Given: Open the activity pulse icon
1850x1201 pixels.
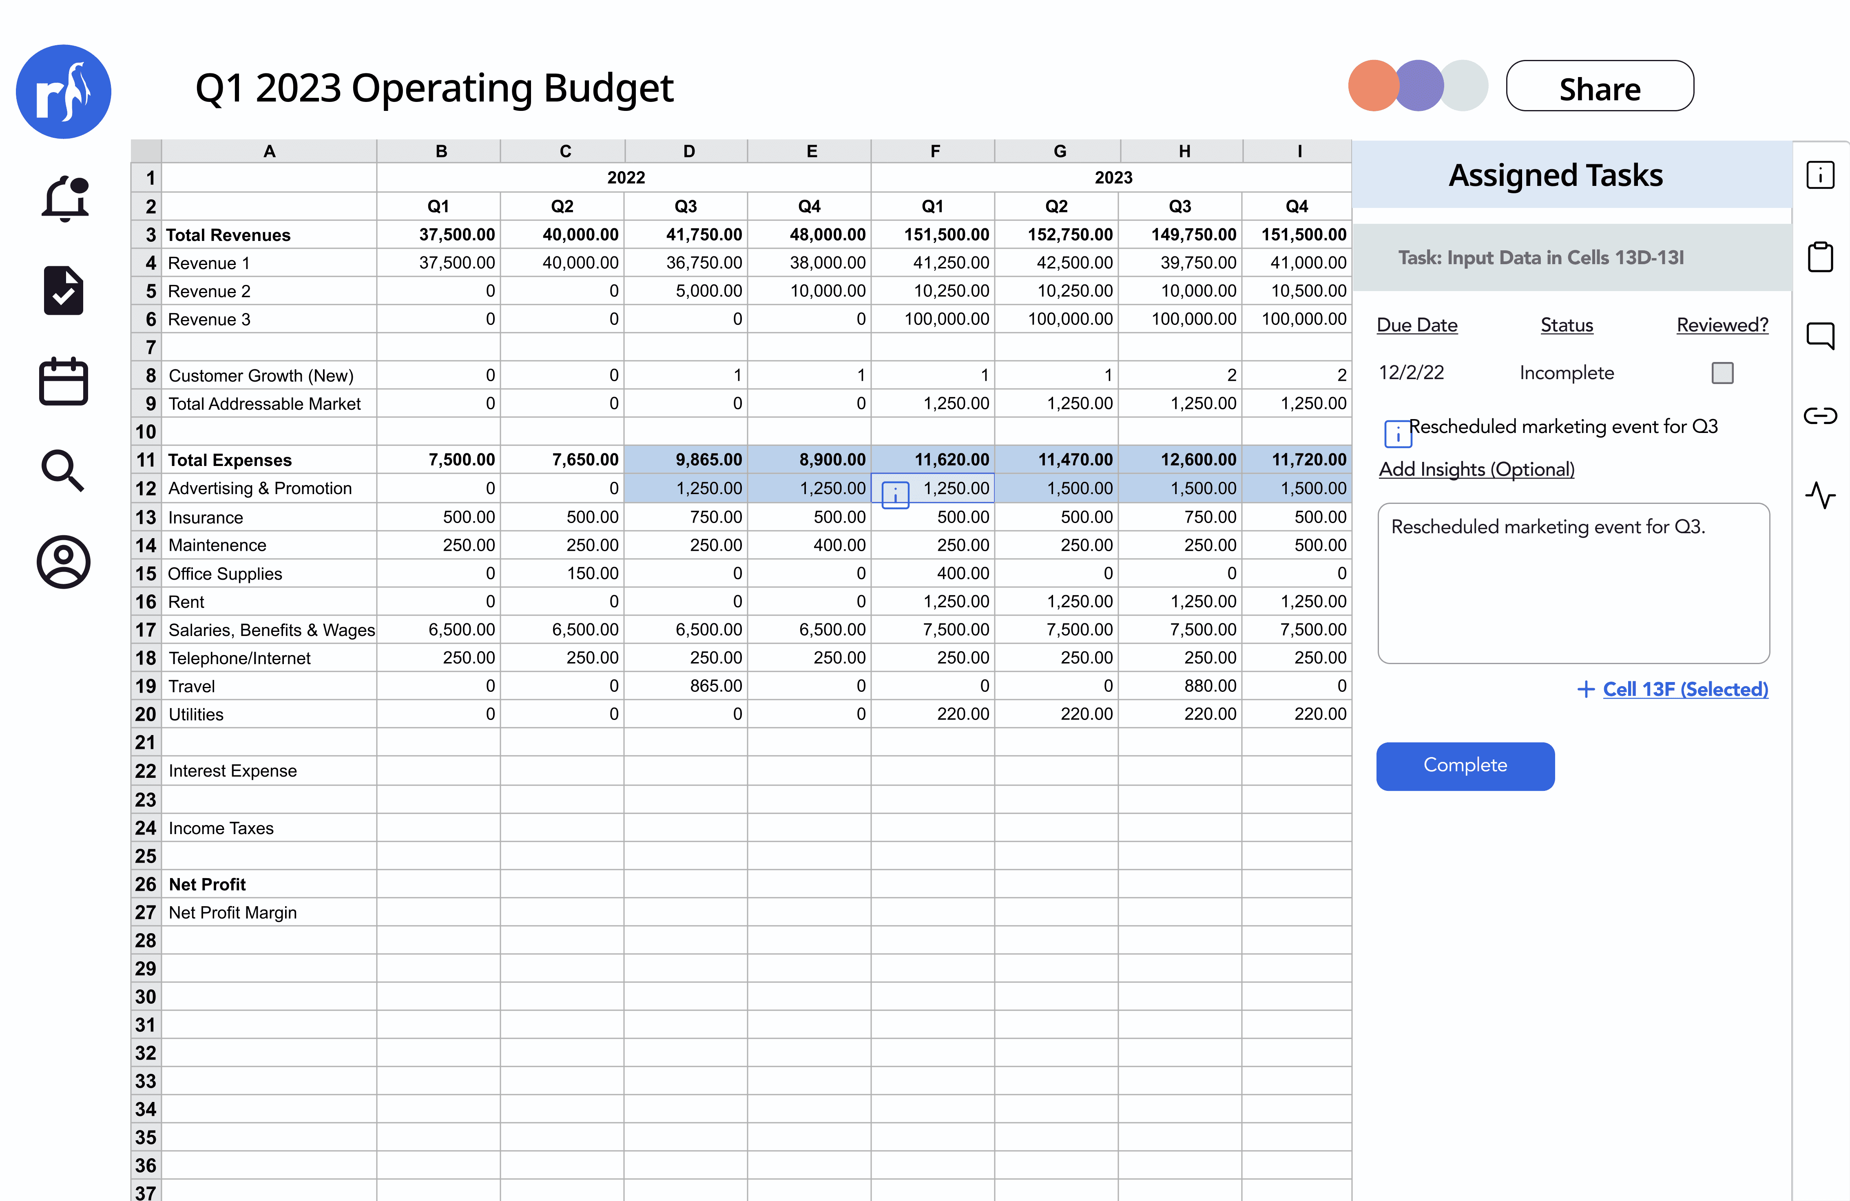Looking at the screenshot, I should tap(1820, 495).
